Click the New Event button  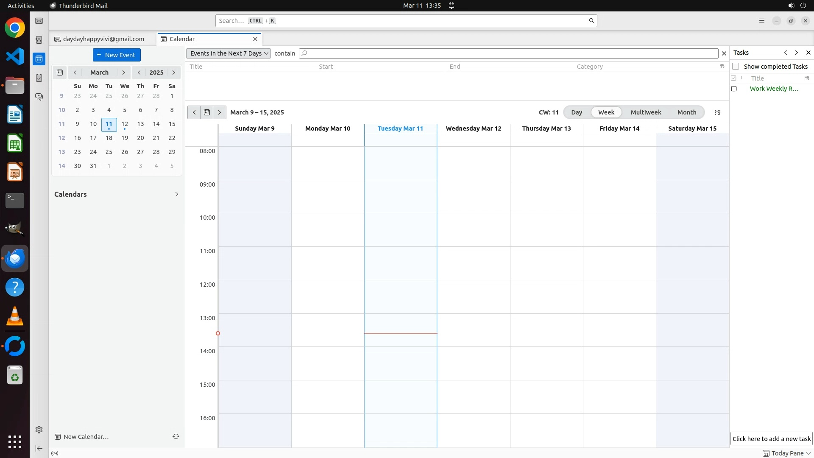point(117,55)
